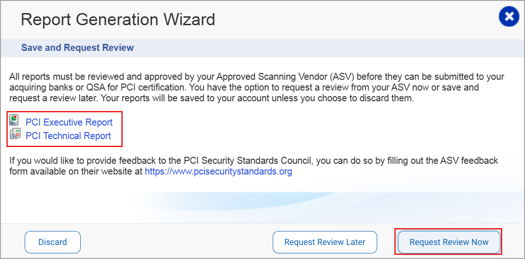Viewport: 525px width, 259px height.
Task: Click the Report Generation Wizard title
Action: point(118,20)
